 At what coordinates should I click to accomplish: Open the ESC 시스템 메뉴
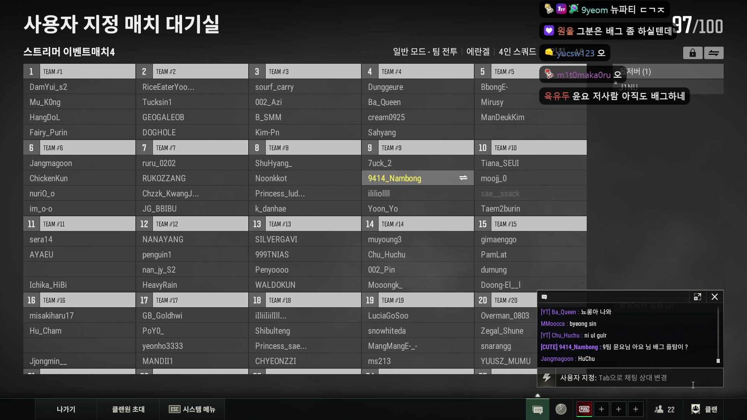pos(192,409)
